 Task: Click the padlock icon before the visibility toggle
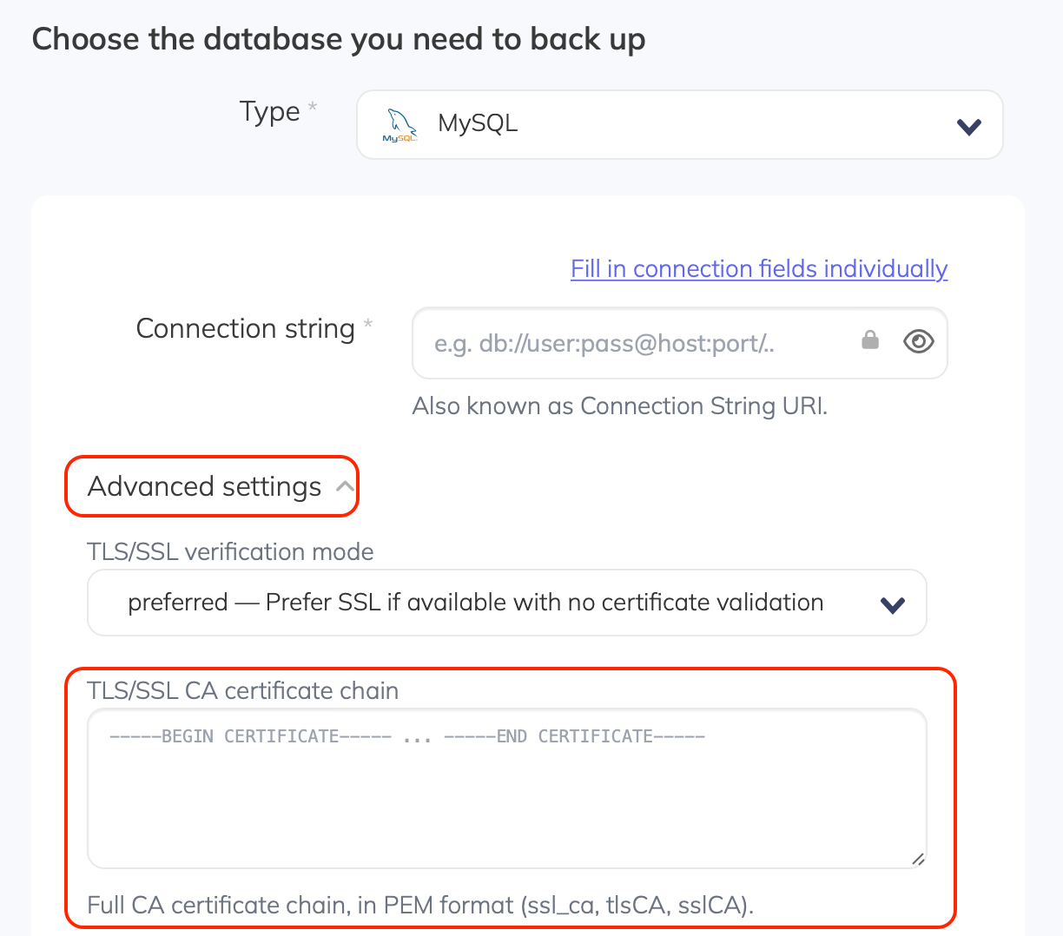869,340
